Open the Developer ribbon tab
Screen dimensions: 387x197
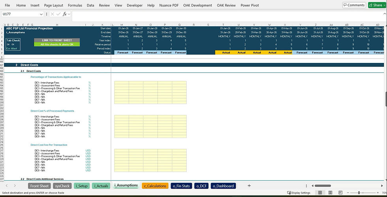[x=135, y=5]
